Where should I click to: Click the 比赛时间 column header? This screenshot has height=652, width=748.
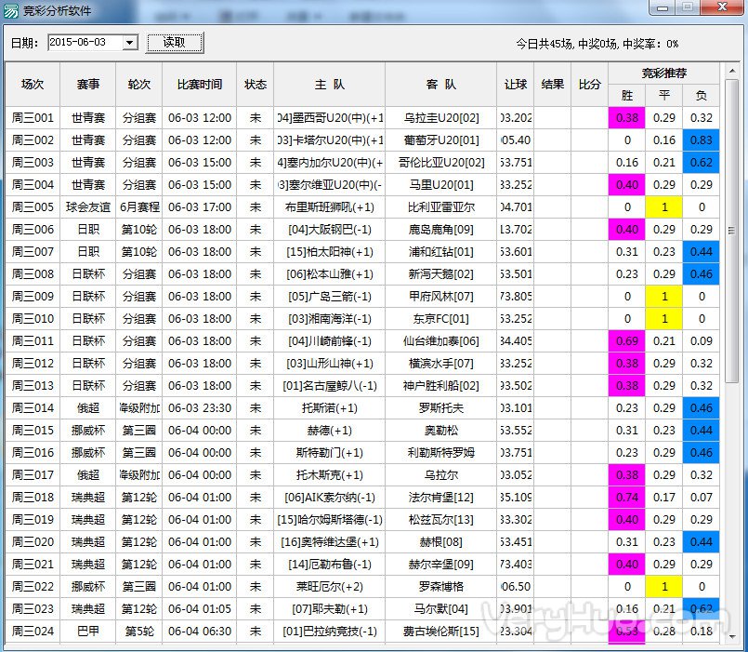click(x=199, y=85)
